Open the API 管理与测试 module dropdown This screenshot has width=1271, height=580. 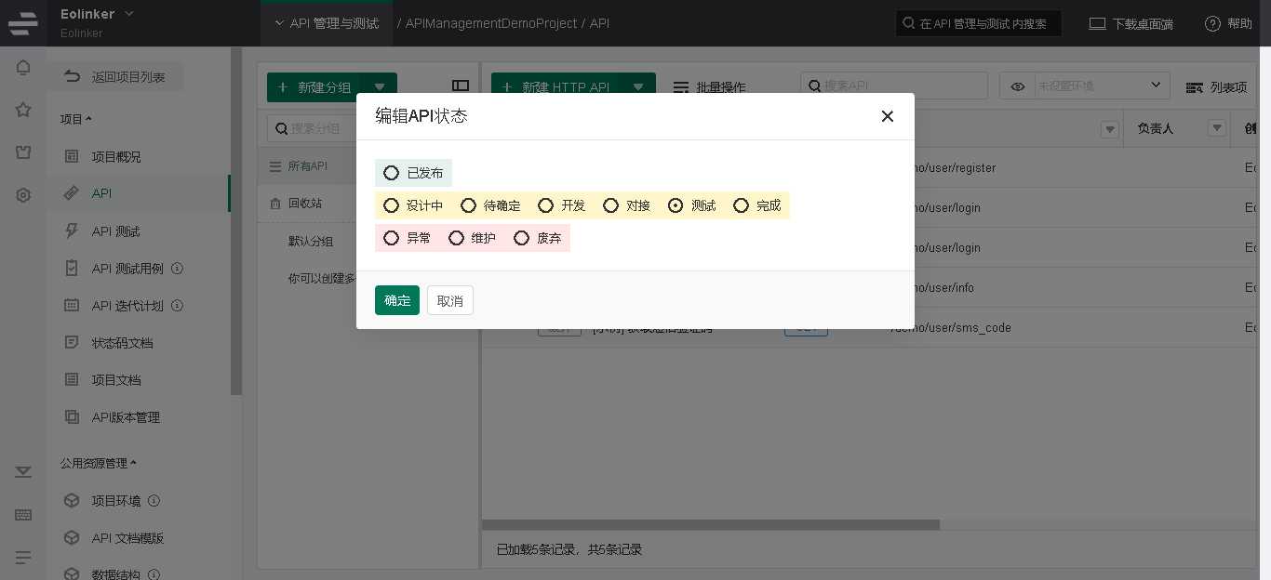tap(327, 23)
